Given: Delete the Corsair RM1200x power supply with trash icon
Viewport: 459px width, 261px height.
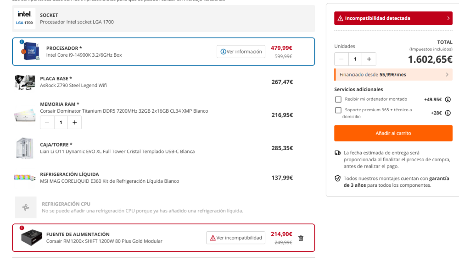Looking at the screenshot, I should click(301, 238).
